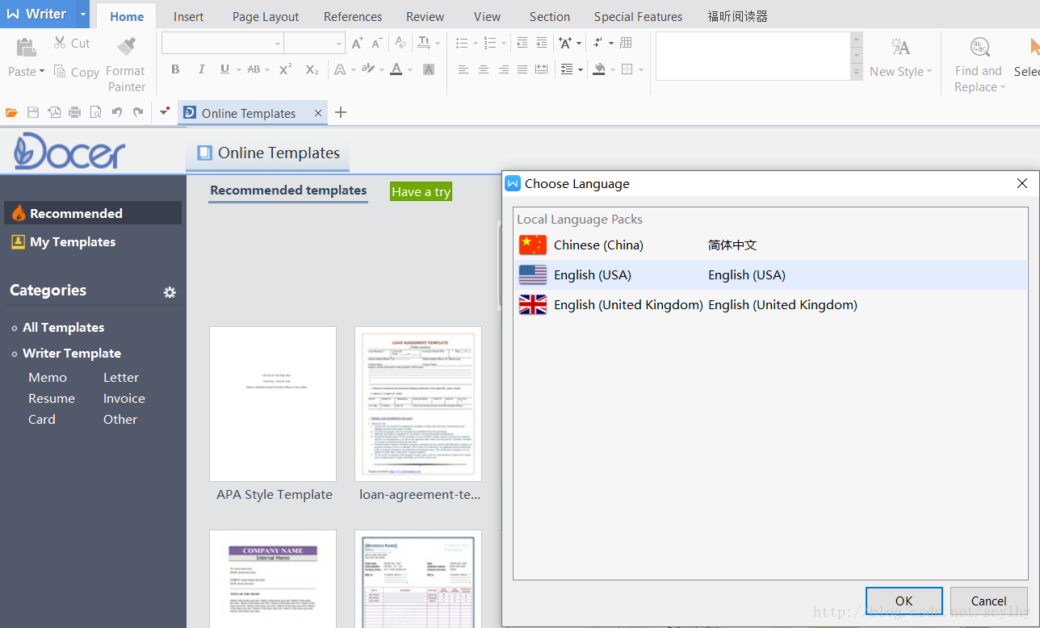Click the bulleted list icon
The image size is (1040, 628).
pos(461,43)
